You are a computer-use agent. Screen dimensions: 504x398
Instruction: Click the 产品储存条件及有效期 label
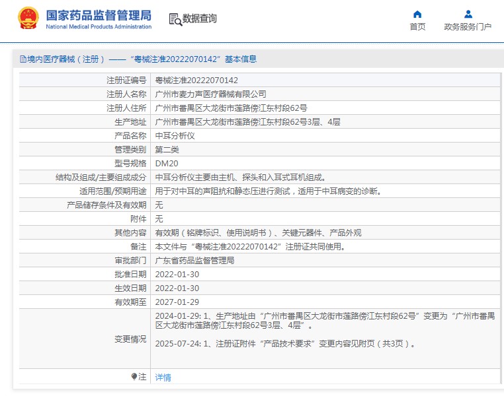tap(106, 205)
